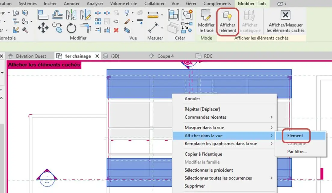332x193 pixels.
Task: Open the Vue ribbon tab
Action: point(175,4)
